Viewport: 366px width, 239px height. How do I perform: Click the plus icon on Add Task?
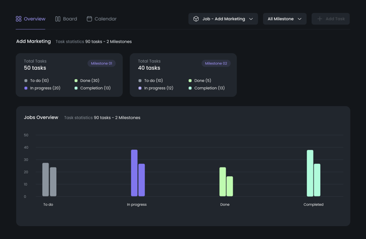tap(320, 19)
